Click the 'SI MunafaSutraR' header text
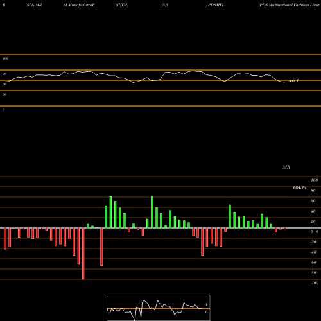This screenshot has height=321, width=321. [79, 5]
